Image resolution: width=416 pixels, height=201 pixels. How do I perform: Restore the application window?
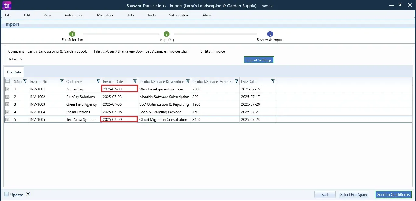point(400,5)
